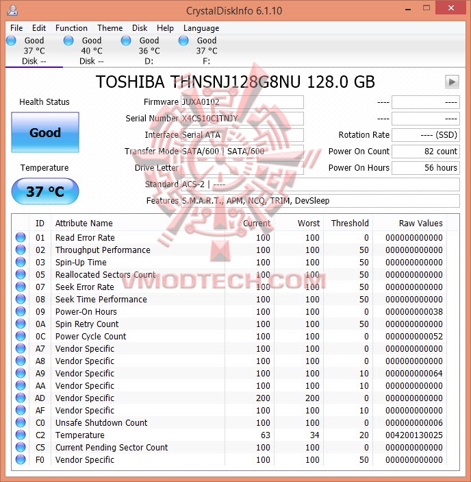The width and height of the screenshot is (471, 482).
Task: Open the Function menu
Action: (x=71, y=28)
